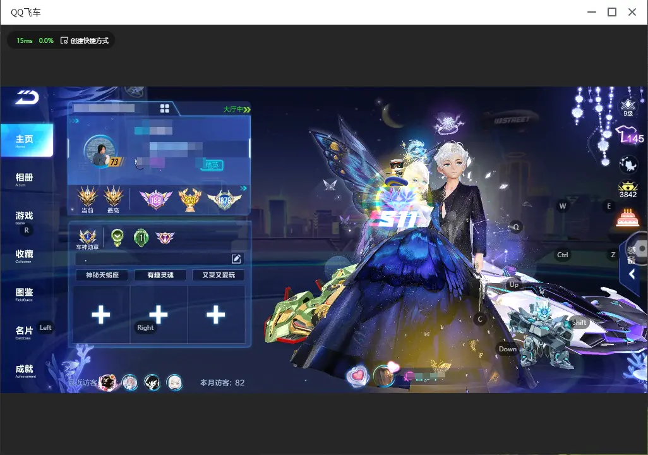
Task: Open the second recent visitor avatar
Action: [x=129, y=382]
